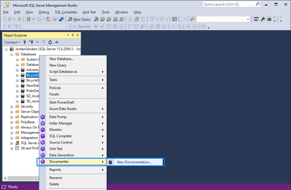Click the Filter funnel icon in Object Explorer

coord(44,42)
